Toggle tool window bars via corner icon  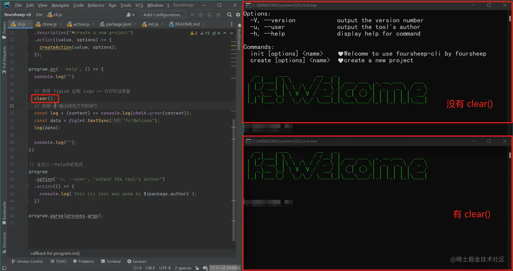[4, 268]
